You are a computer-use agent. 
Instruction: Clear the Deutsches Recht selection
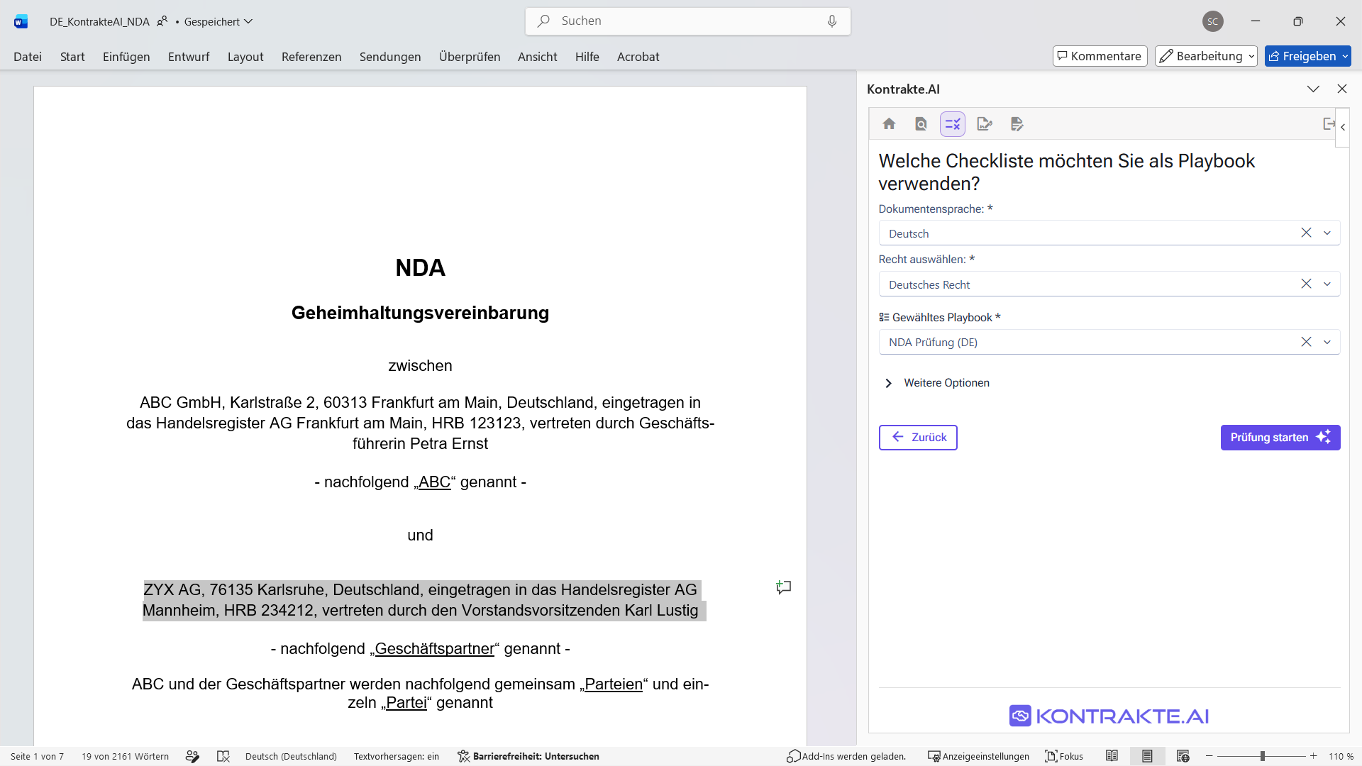click(1306, 284)
